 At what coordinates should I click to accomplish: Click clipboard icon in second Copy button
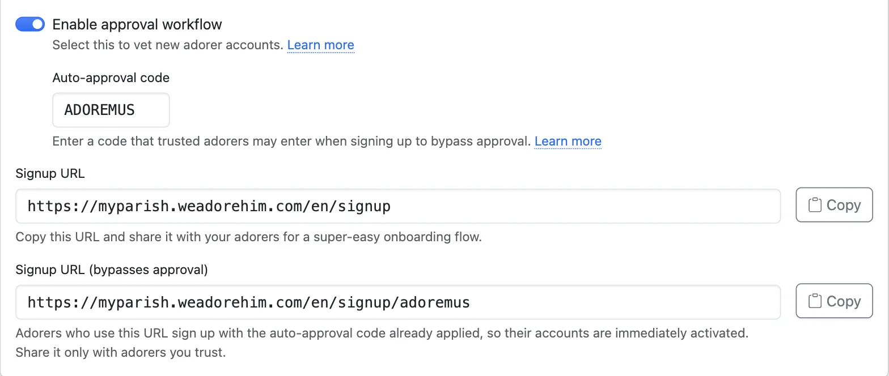(x=815, y=301)
